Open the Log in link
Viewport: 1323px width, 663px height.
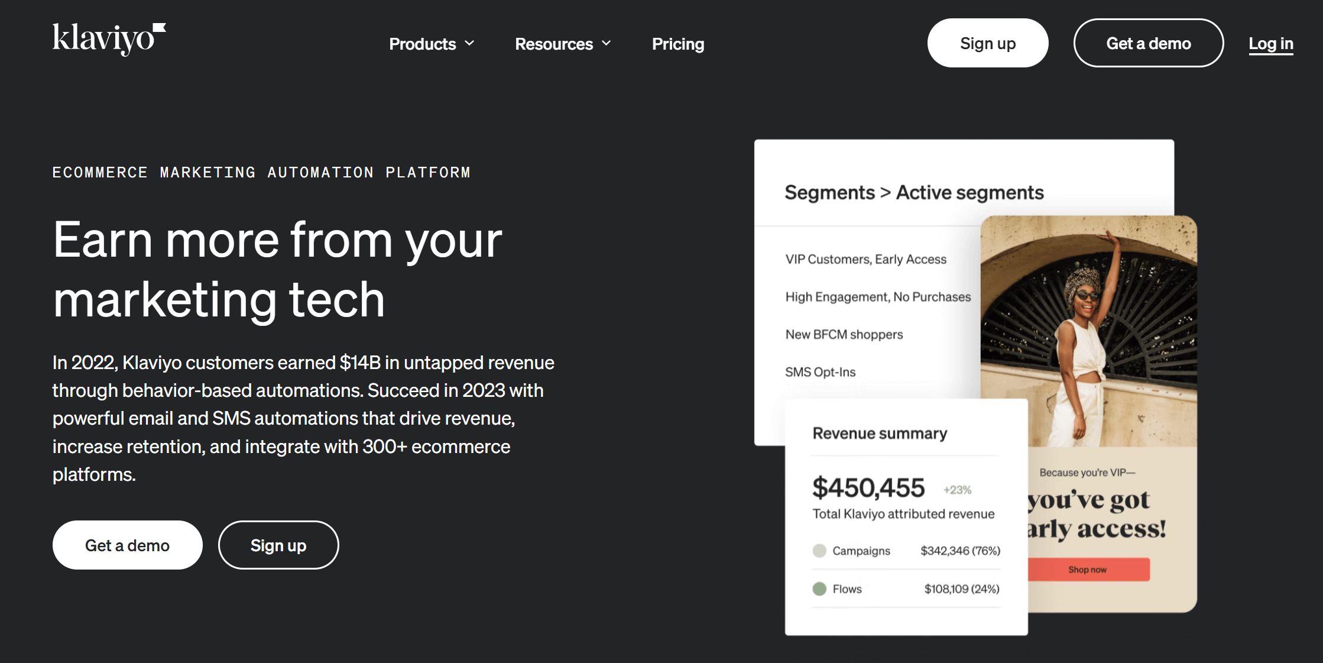[1271, 43]
